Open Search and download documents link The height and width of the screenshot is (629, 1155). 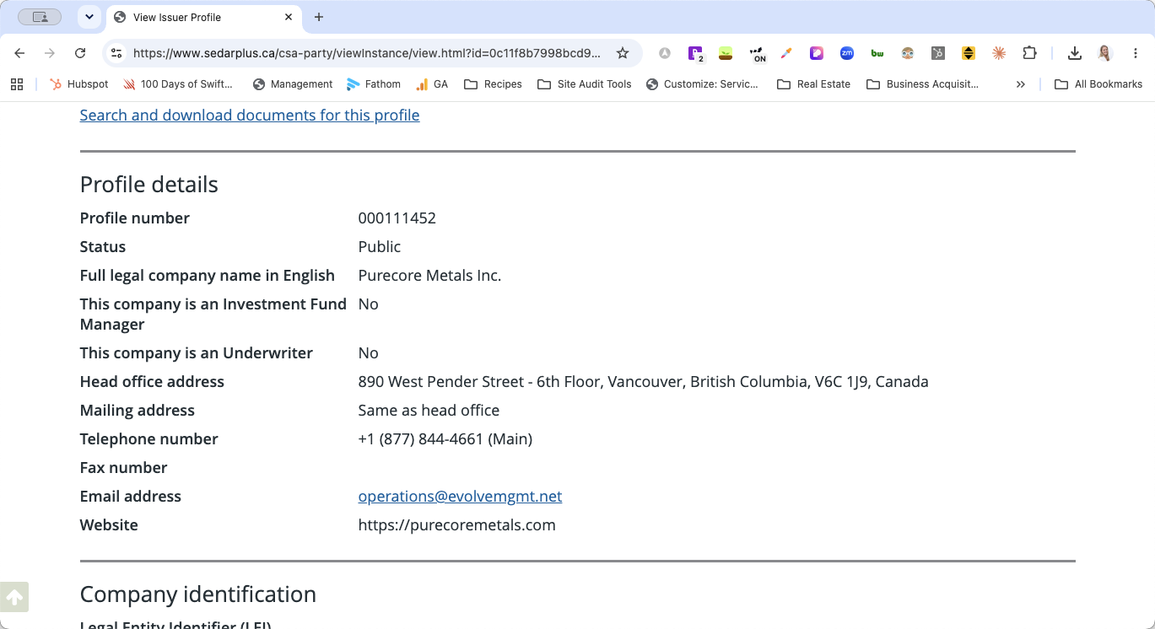[x=250, y=116]
